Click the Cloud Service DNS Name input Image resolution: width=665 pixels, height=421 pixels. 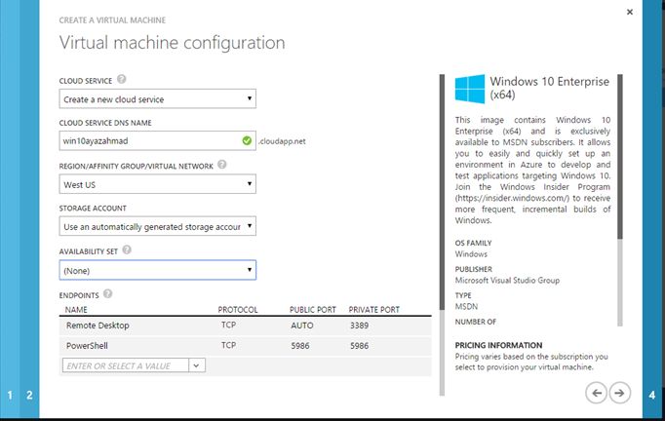157,140
